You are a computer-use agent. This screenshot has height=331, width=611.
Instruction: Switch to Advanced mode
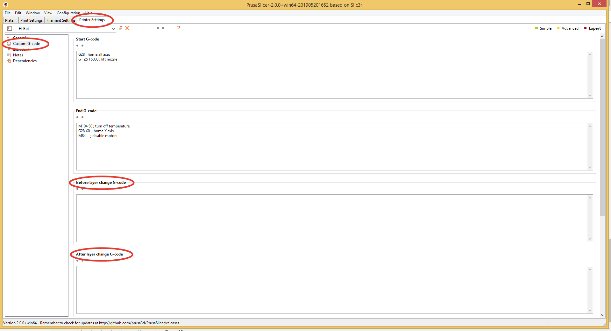[570, 28]
